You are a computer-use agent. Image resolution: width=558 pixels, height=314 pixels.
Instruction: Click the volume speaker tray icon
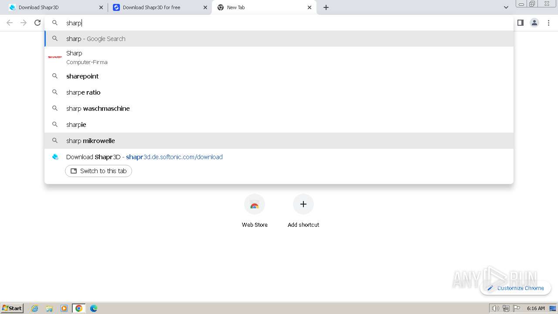pos(495,308)
